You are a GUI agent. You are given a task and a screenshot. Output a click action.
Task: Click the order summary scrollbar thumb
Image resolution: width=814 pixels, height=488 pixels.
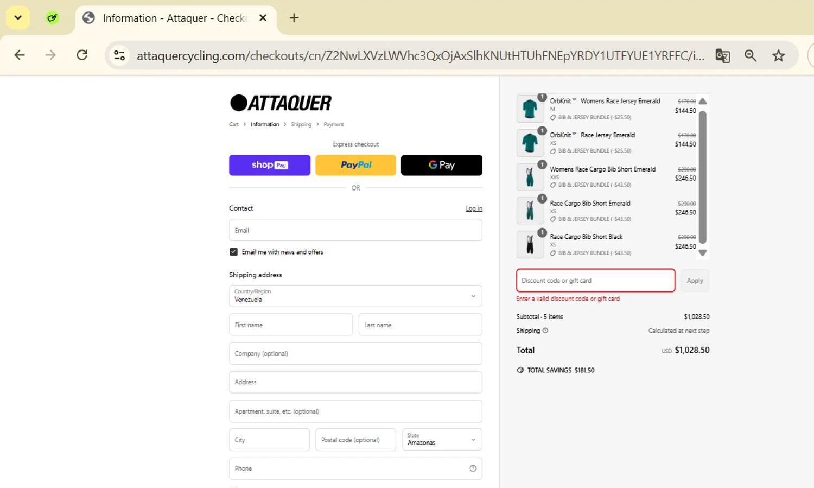tap(703, 177)
